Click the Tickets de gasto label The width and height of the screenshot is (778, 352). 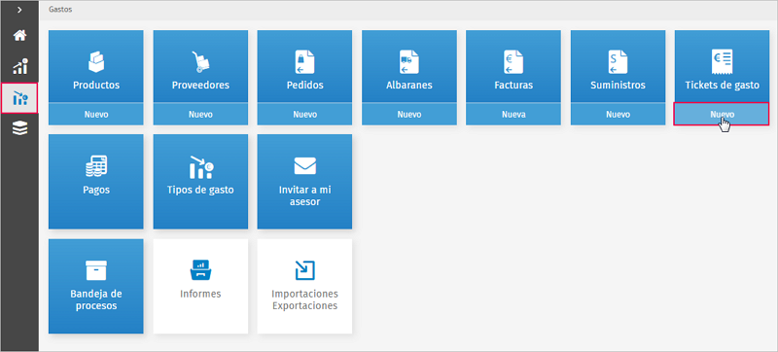(722, 86)
